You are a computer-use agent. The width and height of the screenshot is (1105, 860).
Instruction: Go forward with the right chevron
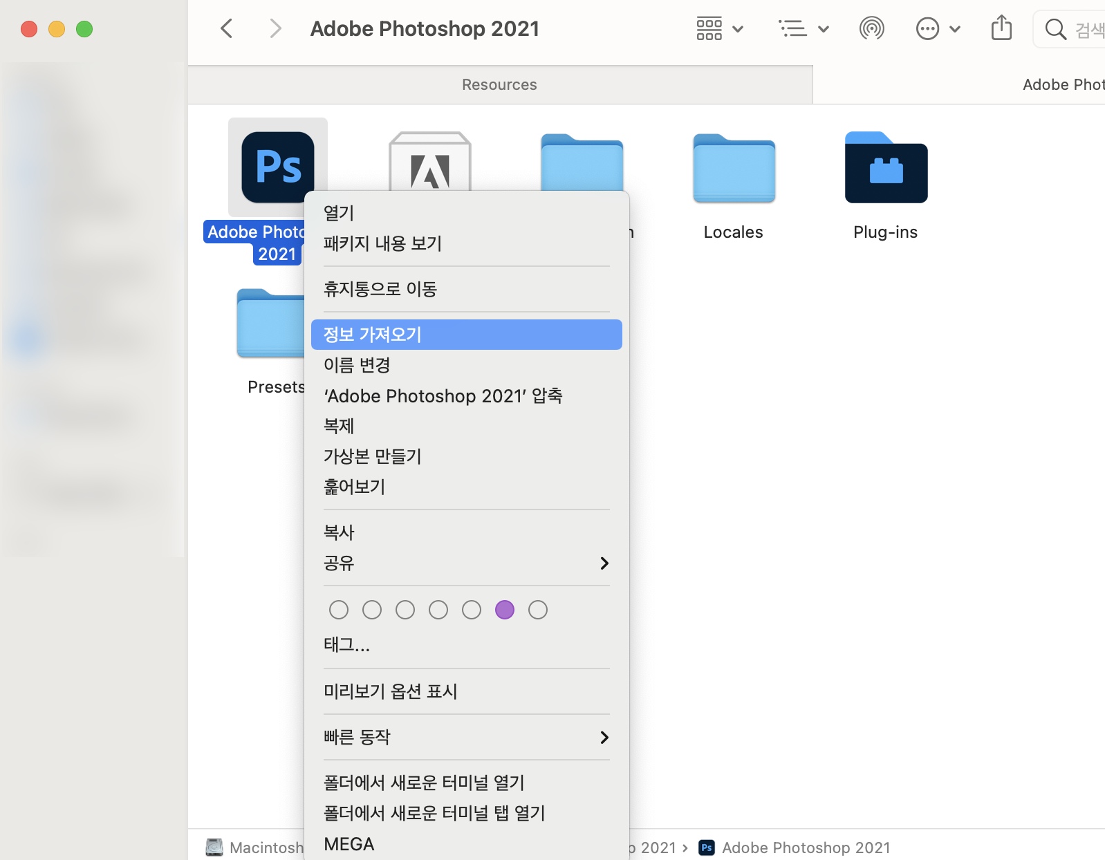tap(275, 28)
